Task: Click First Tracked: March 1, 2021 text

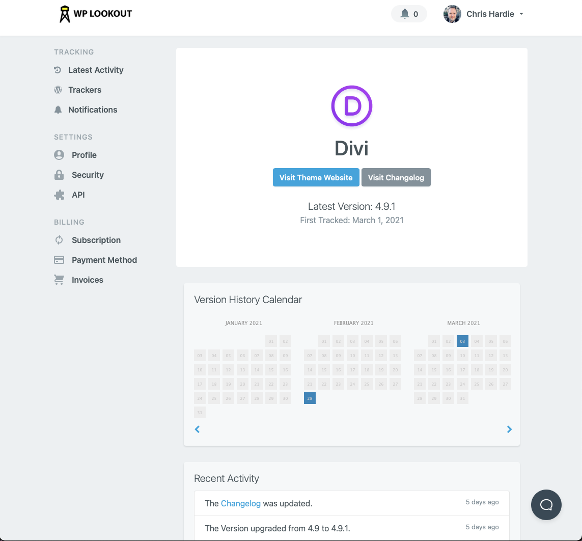Action: point(351,220)
